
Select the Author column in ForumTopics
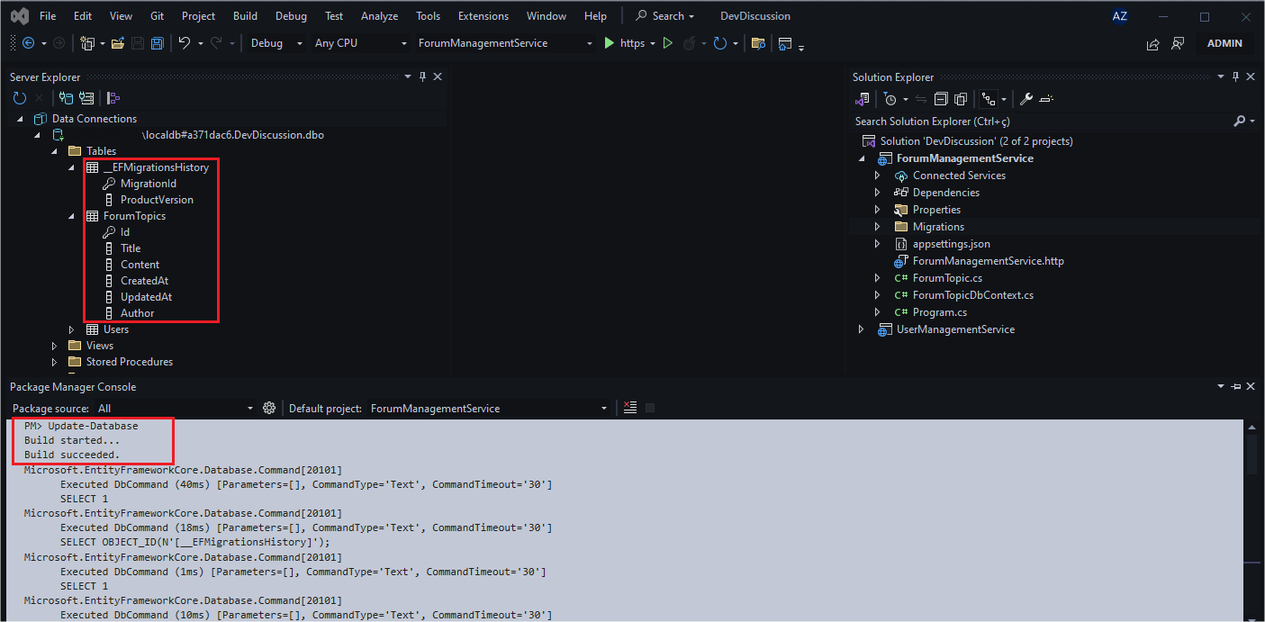click(138, 313)
